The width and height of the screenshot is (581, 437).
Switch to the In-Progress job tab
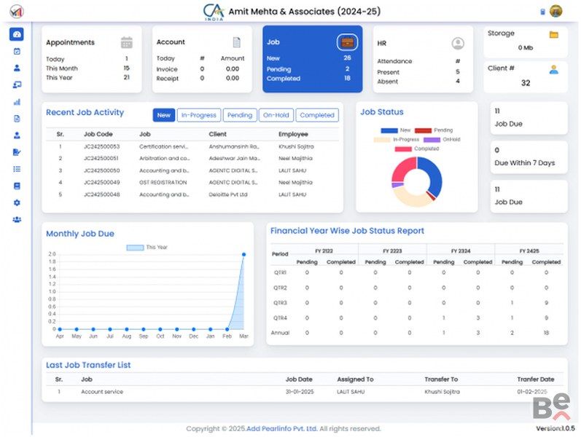[199, 115]
